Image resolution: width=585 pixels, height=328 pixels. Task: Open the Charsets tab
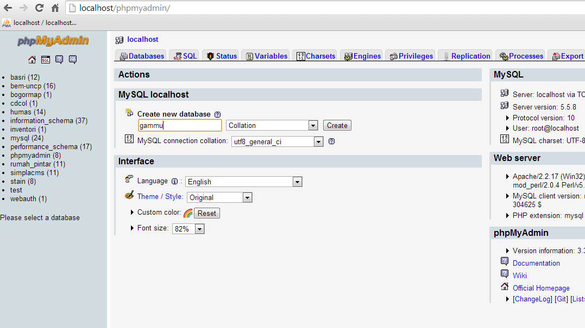(x=315, y=56)
